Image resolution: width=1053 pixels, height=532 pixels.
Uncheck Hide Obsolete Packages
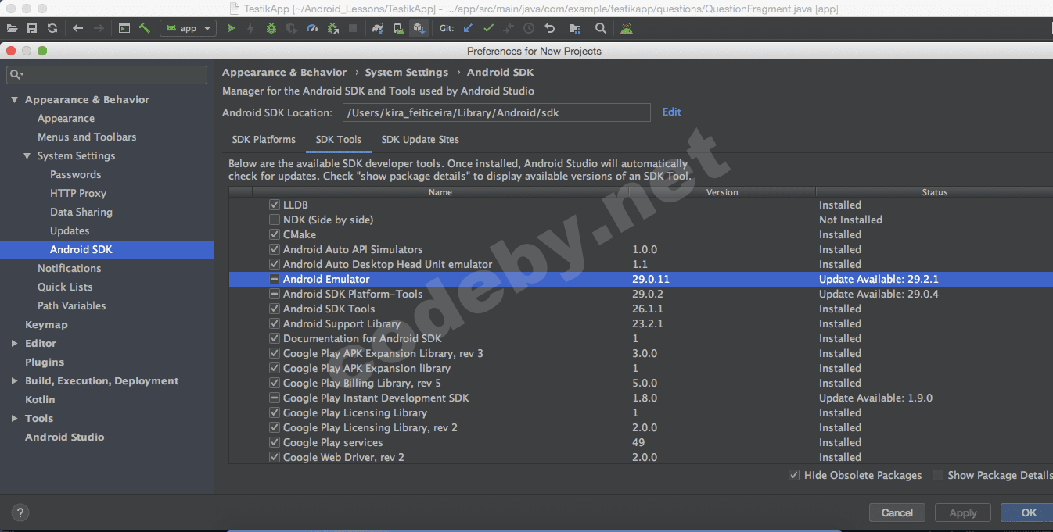coord(794,475)
